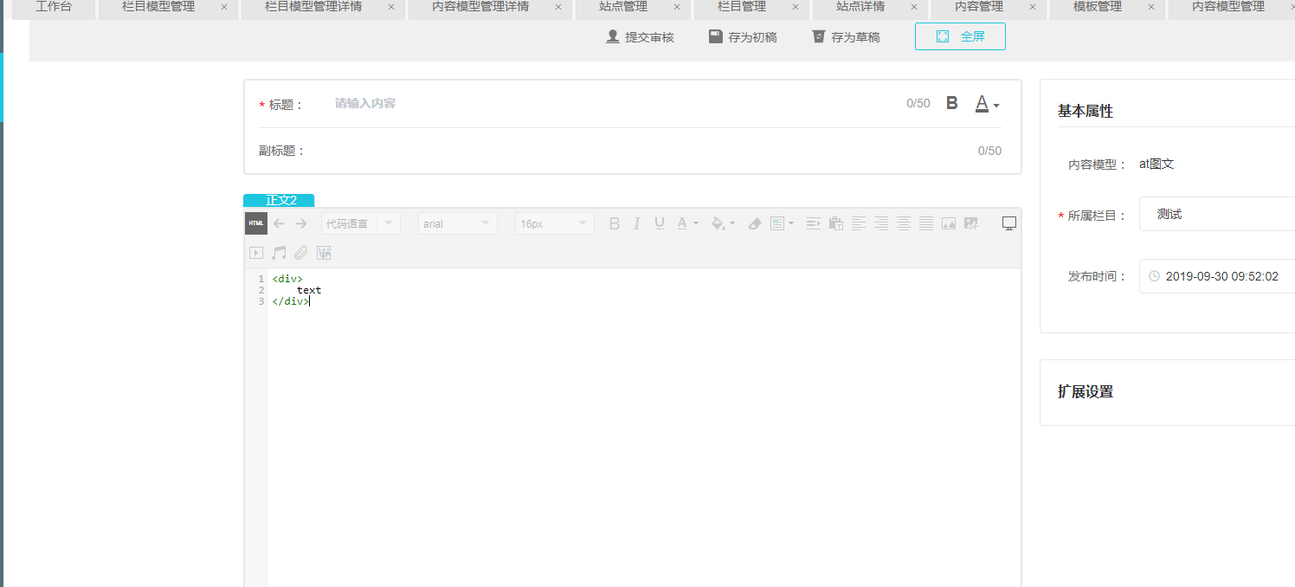This screenshot has height=587, width=1295.
Task: Center align text in editor
Action: 904,223
